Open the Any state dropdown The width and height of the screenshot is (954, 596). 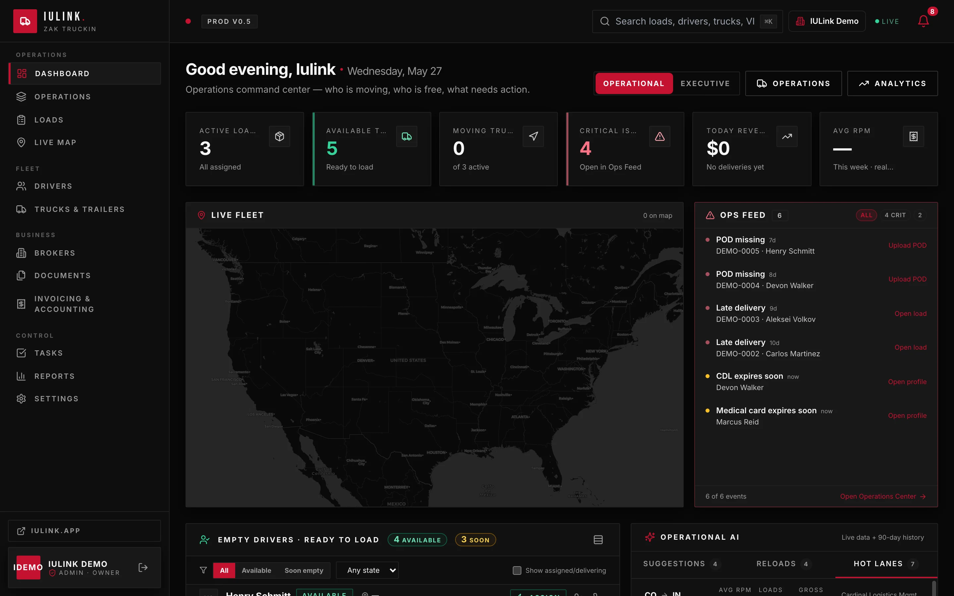(367, 571)
